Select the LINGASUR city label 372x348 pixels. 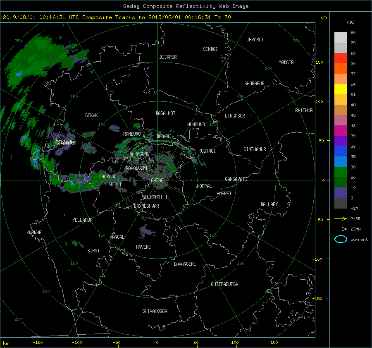point(235,116)
